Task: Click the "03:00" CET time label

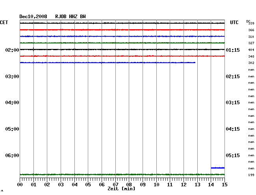Action: [x=12, y=77]
